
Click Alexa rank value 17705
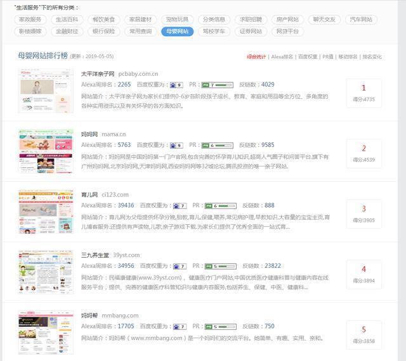pos(126,326)
